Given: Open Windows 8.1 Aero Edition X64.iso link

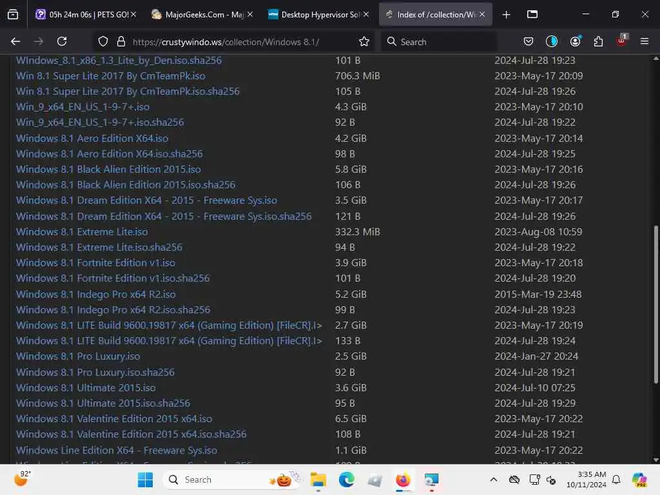Looking at the screenshot, I should click(x=92, y=139).
